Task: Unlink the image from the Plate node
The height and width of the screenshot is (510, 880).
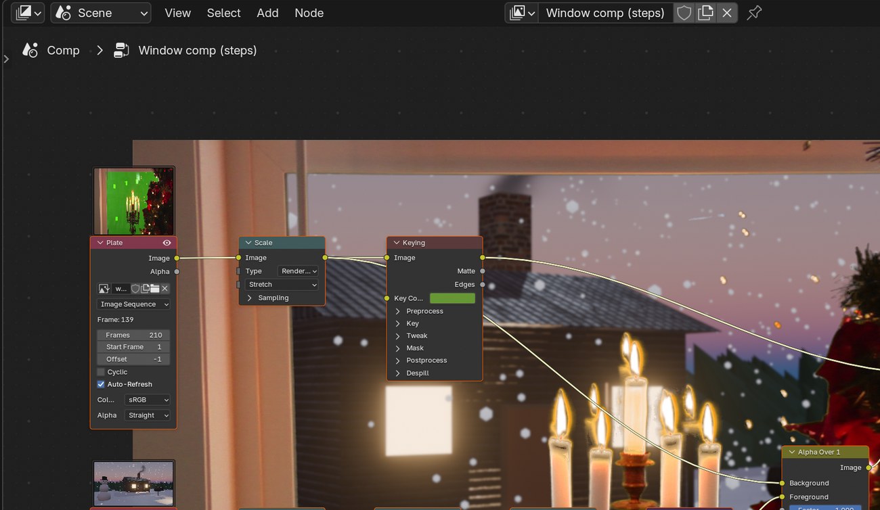Action: point(164,289)
